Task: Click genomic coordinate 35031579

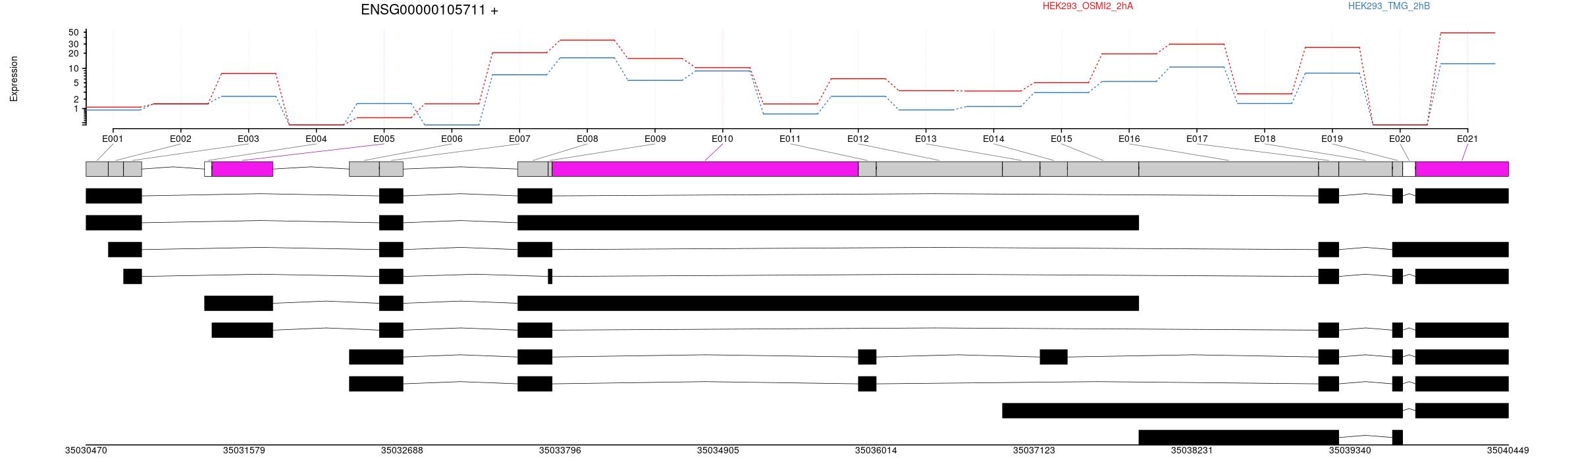Action: [244, 451]
